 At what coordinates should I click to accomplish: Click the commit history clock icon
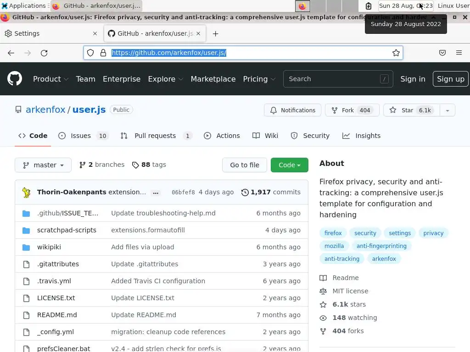(245, 192)
